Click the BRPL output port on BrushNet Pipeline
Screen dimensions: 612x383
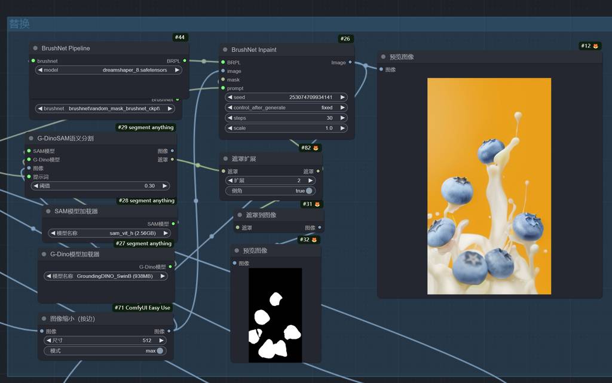185,61
